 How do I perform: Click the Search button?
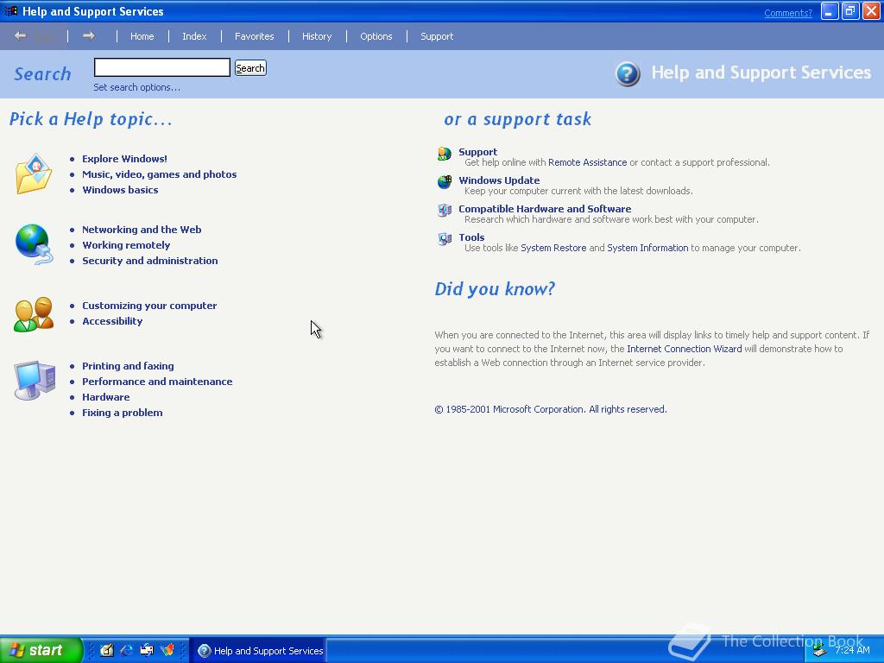250,68
